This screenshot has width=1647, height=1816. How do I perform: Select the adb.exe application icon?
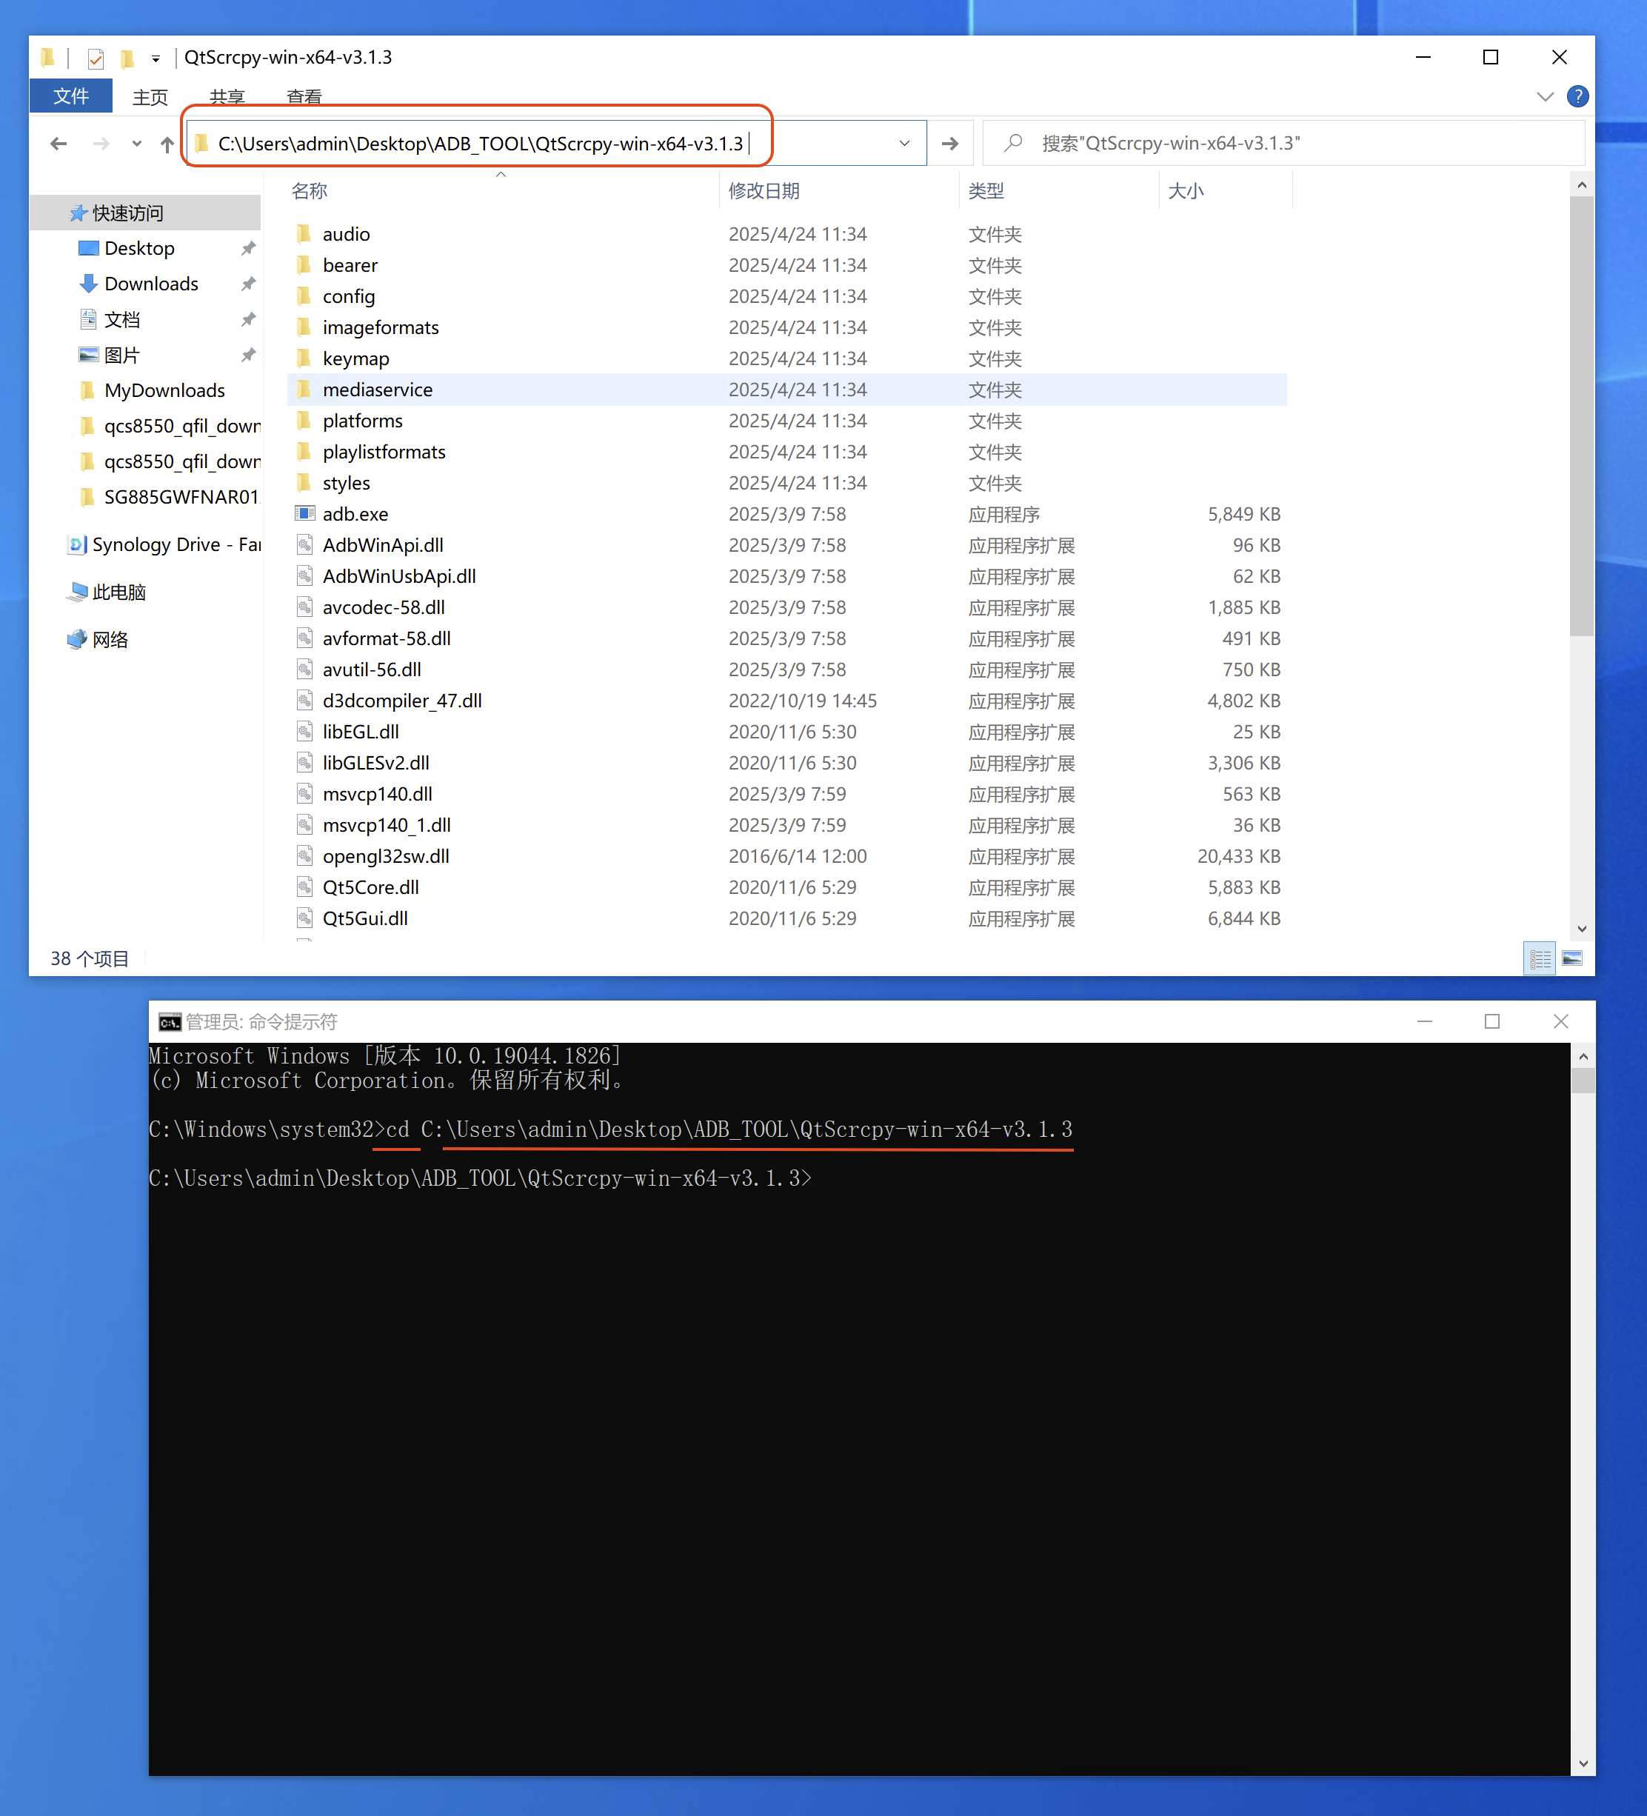click(x=305, y=514)
